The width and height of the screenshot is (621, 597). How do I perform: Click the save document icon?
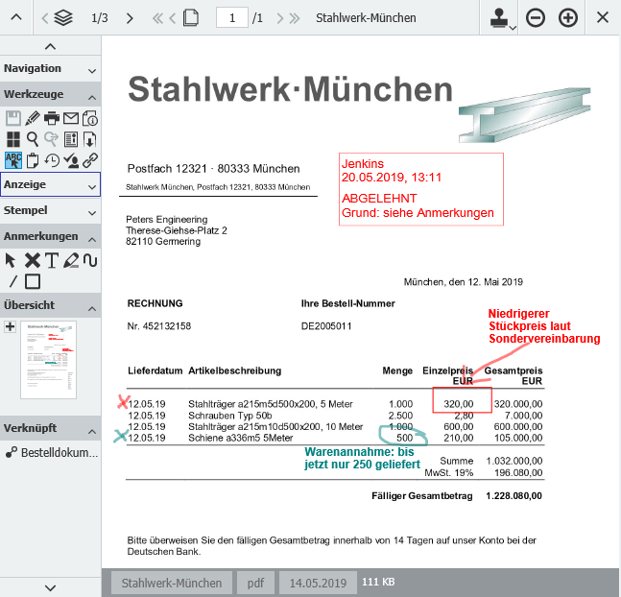pos(13,118)
